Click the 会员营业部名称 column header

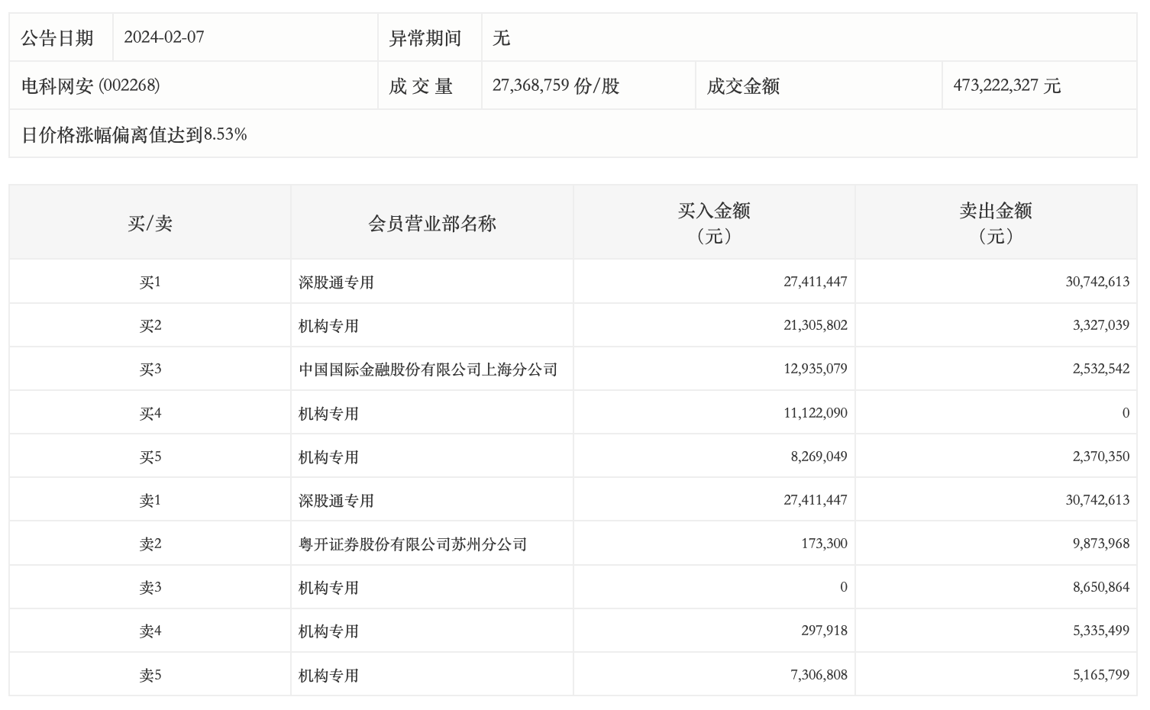(x=431, y=223)
